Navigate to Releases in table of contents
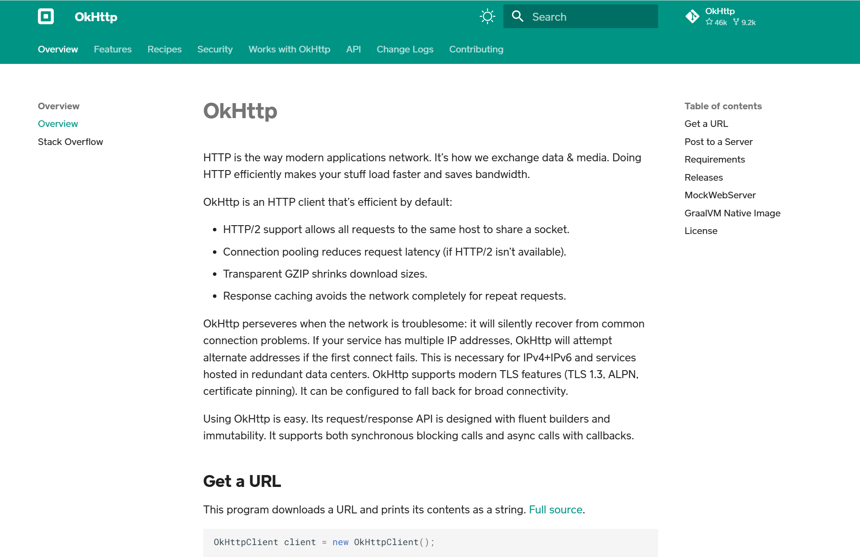 click(x=704, y=178)
